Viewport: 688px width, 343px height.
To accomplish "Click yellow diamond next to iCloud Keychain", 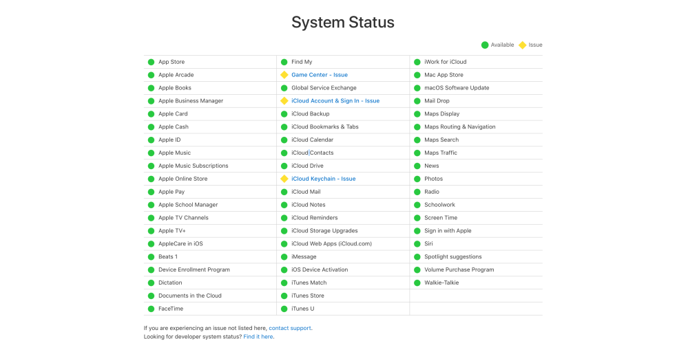I will click(x=284, y=179).
